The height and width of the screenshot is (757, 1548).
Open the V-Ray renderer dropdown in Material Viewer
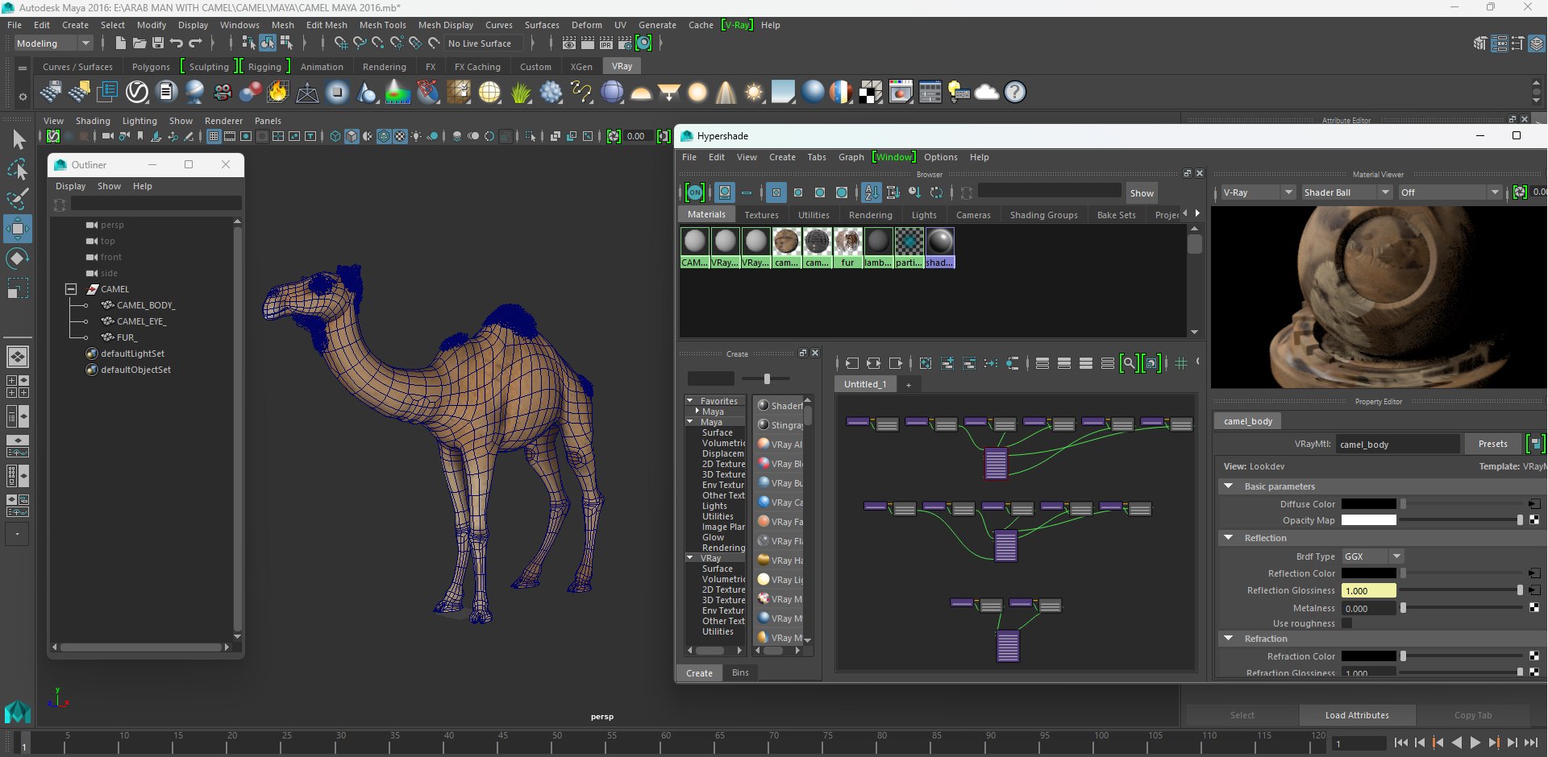pyautogui.click(x=1257, y=192)
